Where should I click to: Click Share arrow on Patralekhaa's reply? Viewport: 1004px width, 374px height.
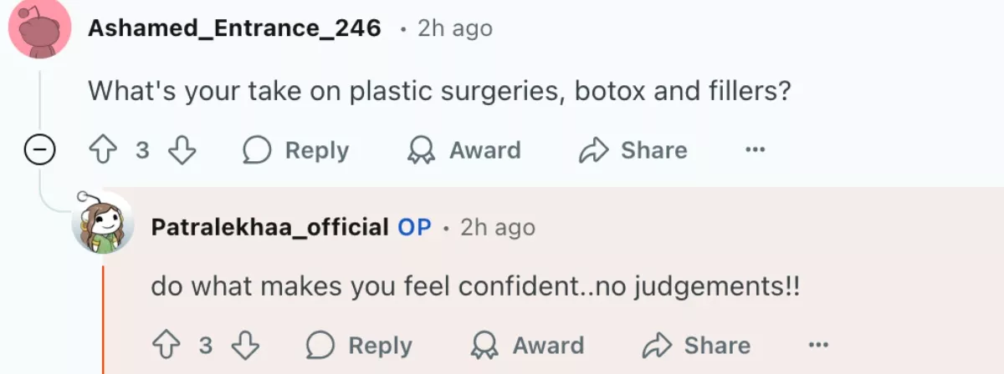click(657, 346)
